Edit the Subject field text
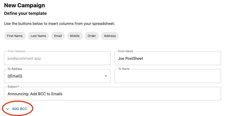The height and width of the screenshot is (116, 225). 112,94
